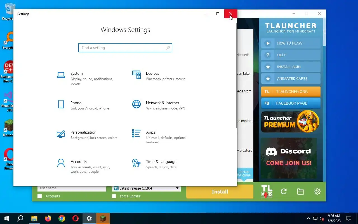The image size is (358, 224).
Task: Open Phone settings icon
Action: pyautogui.click(x=61, y=104)
